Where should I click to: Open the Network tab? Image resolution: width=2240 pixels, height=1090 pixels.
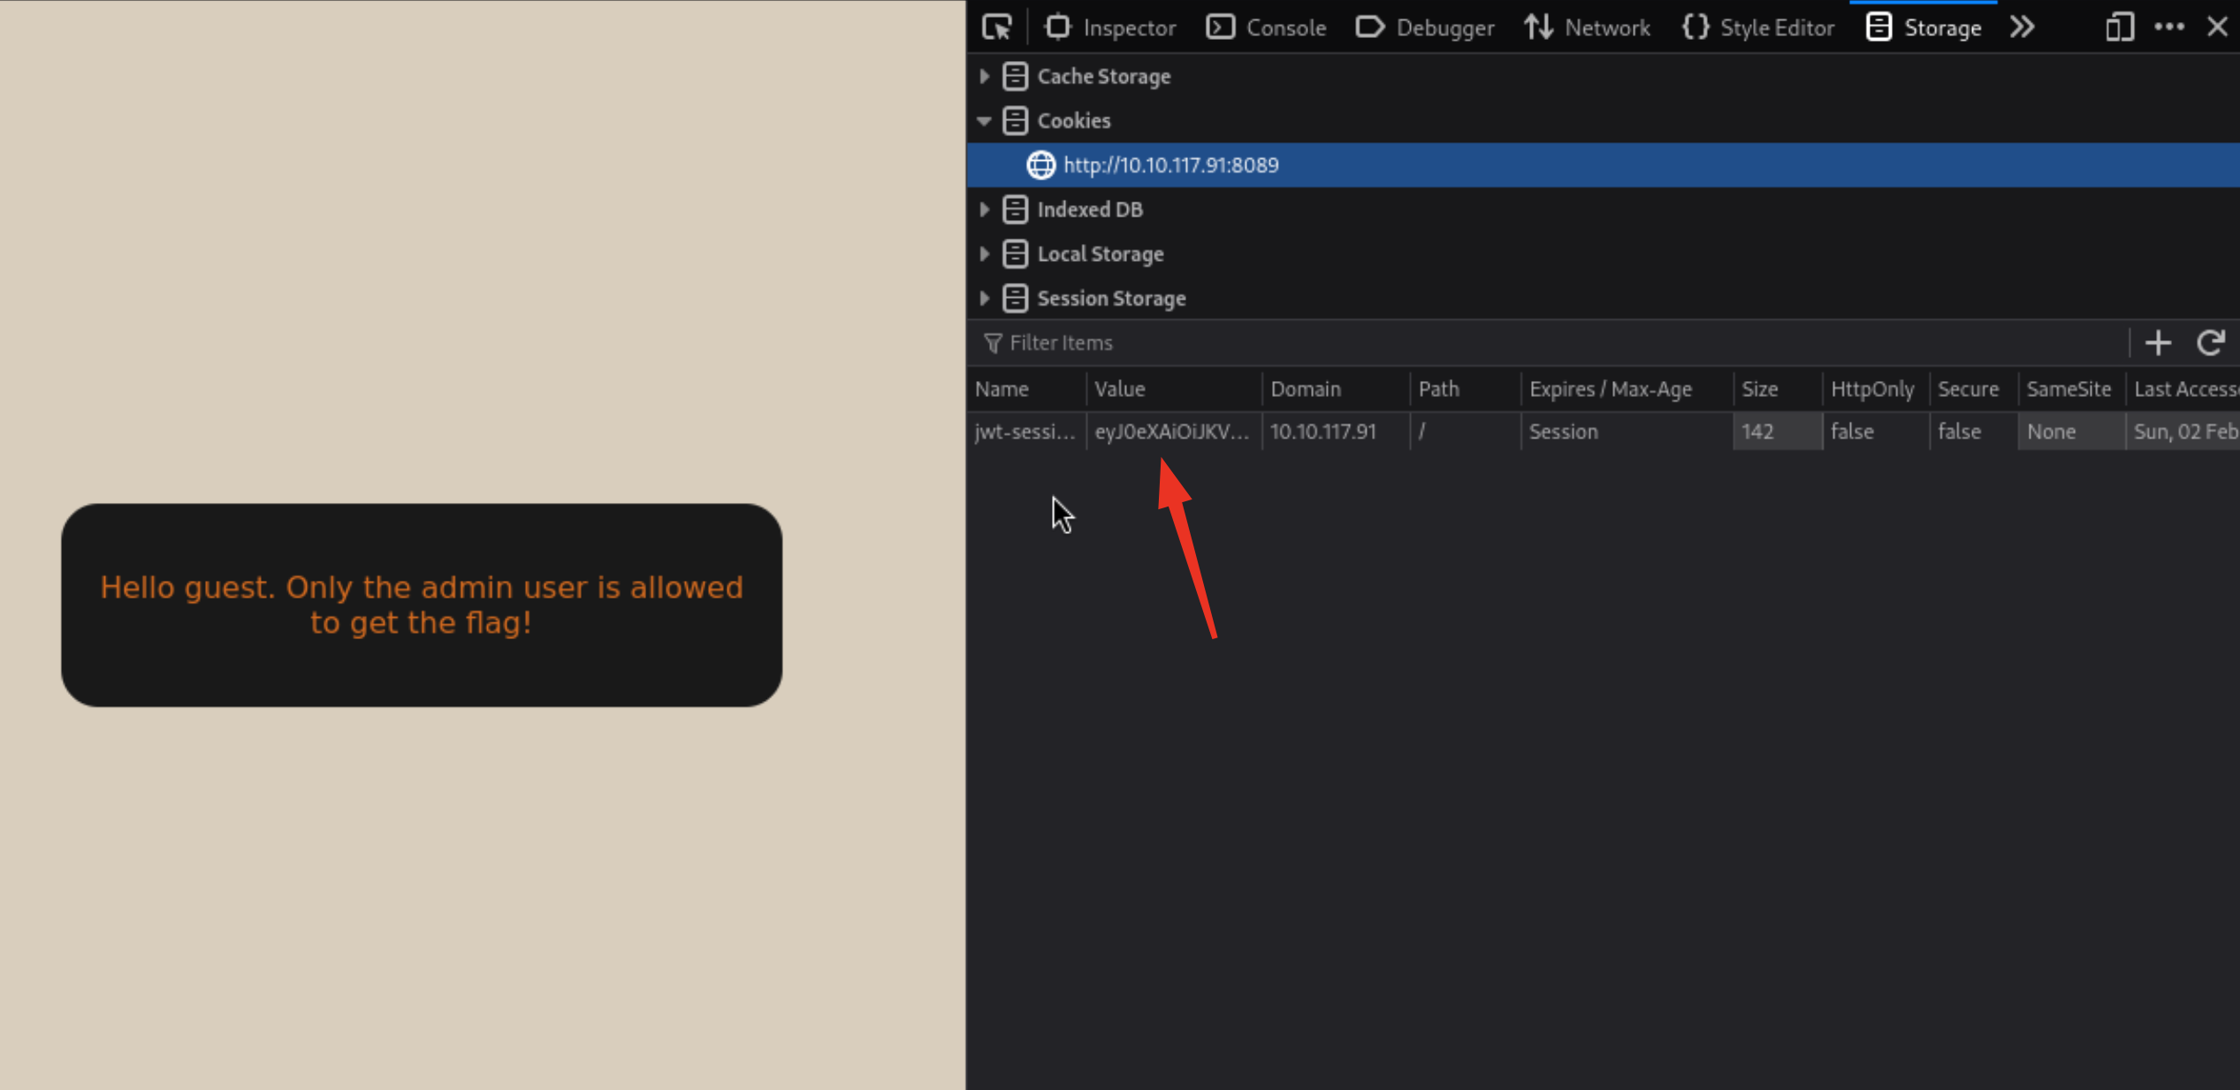click(x=1587, y=27)
